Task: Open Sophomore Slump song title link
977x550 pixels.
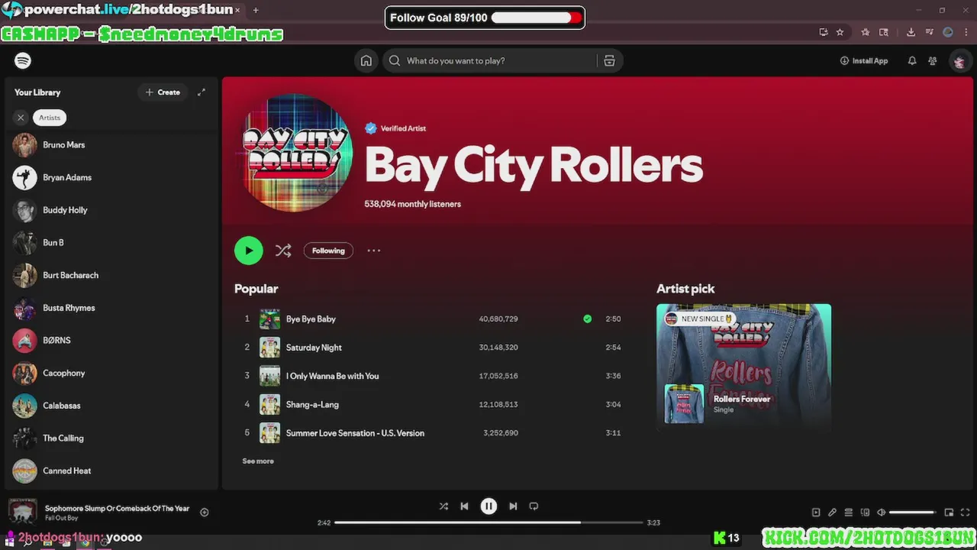Action: point(117,508)
